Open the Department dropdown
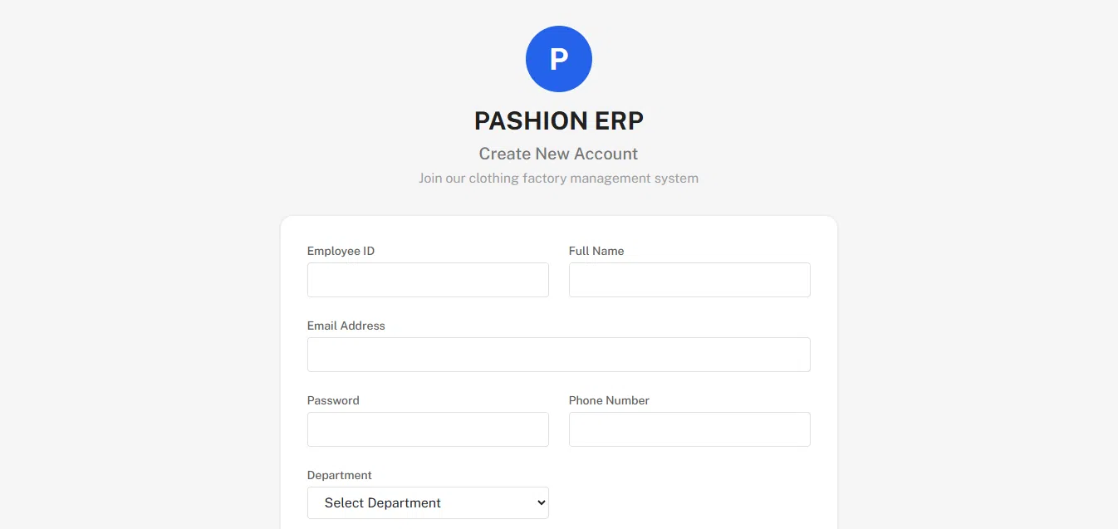The height and width of the screenshot is (529, 1118). pos(427,502)
